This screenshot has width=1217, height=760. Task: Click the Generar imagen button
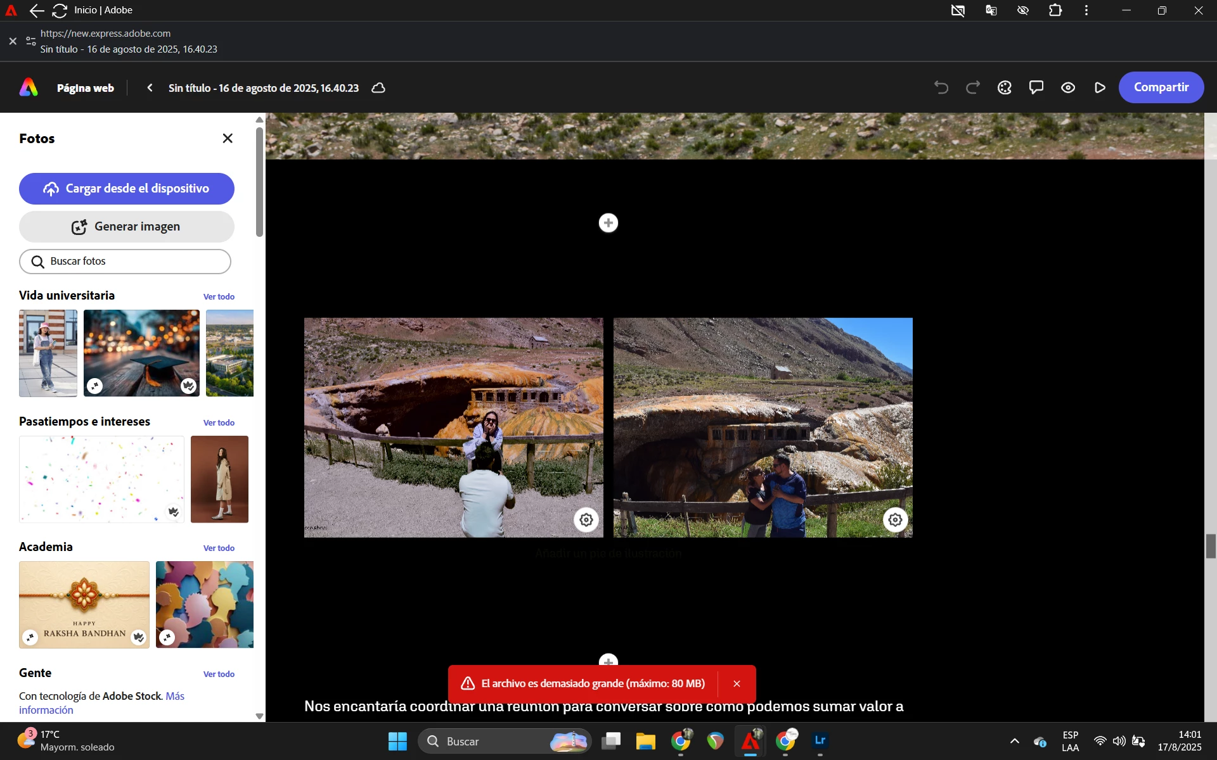(127, 227)
